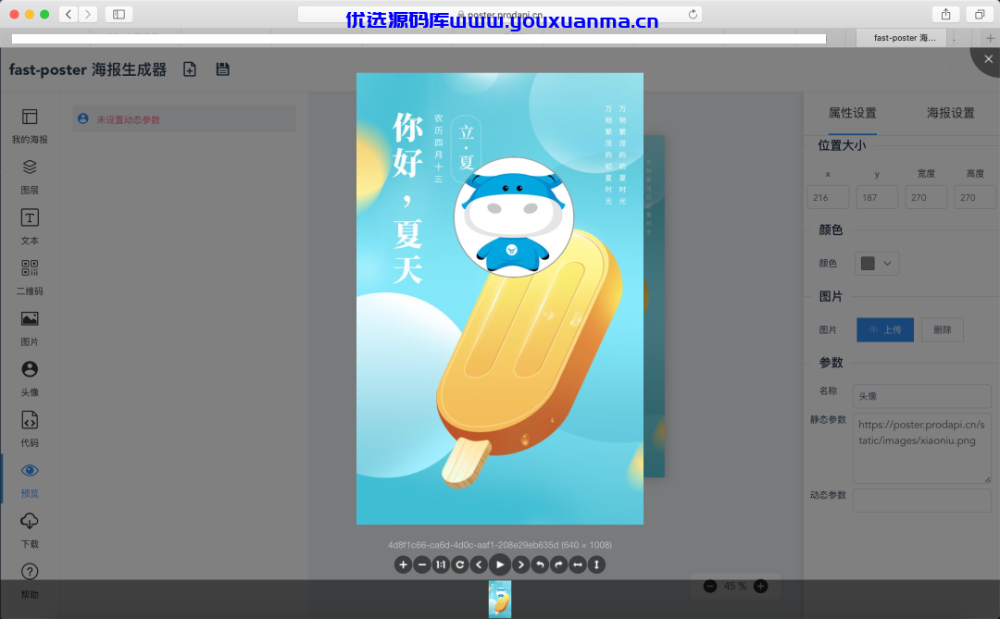Rotate the preview image left
This screenshot has height=619, width=1000.
coord(540,564)
